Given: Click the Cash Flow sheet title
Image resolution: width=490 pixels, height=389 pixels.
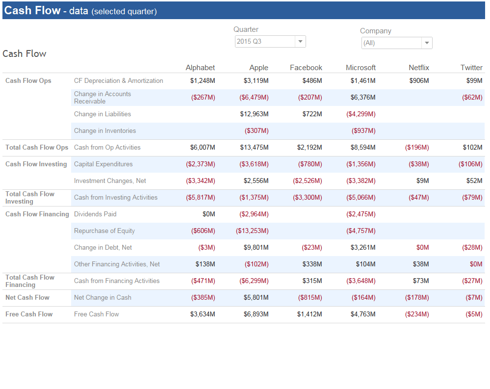Looking at the screenshot, I should coord(25,54).
